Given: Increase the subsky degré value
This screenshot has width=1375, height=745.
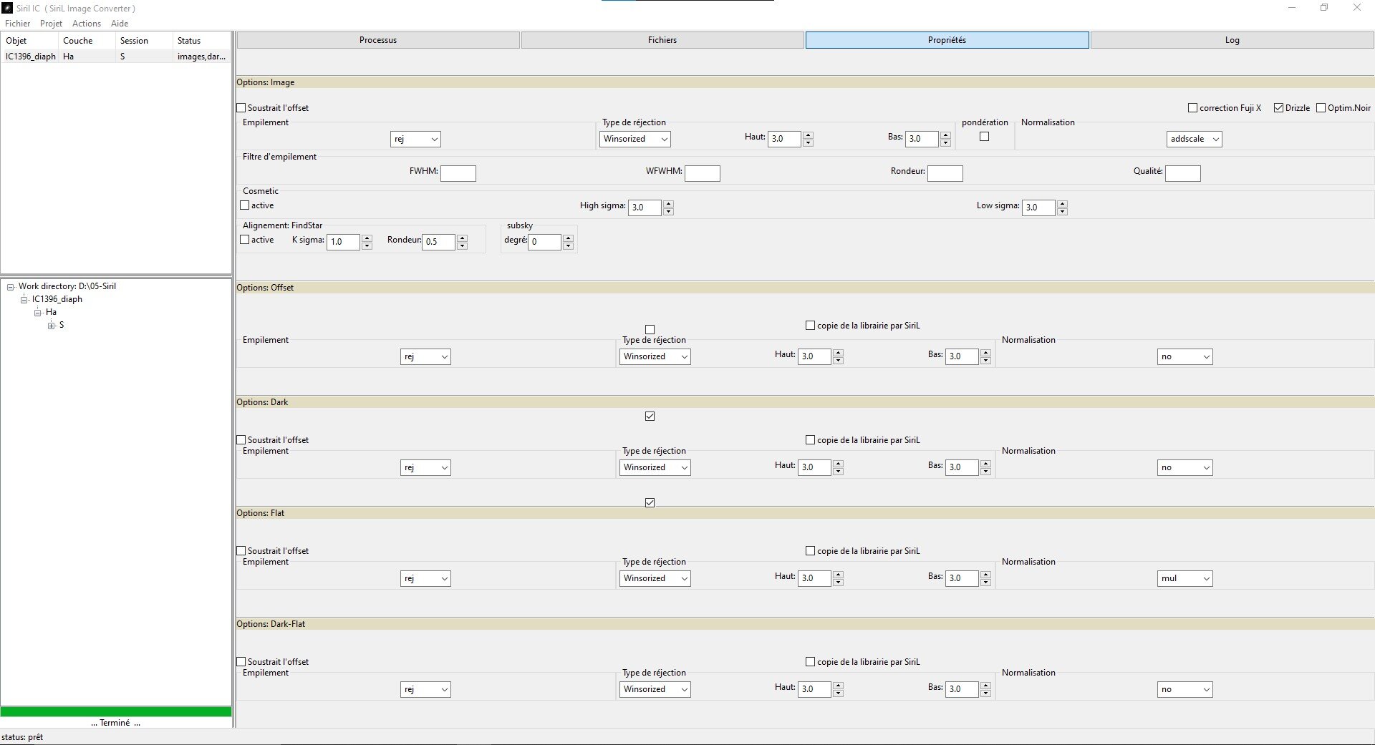Looking at the screenshot, I should pyautogui.click(x=568, y=238).
